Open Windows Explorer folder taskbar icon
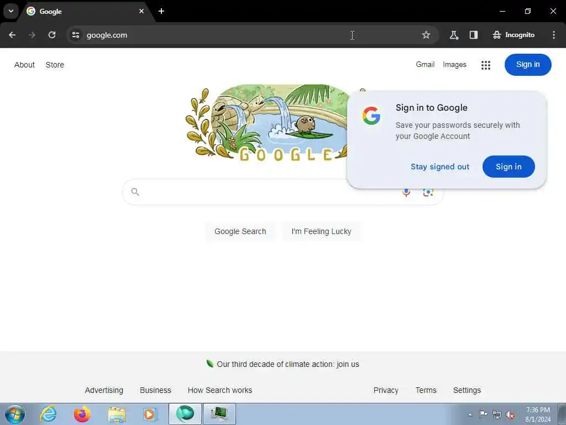 tap(117, 414)
